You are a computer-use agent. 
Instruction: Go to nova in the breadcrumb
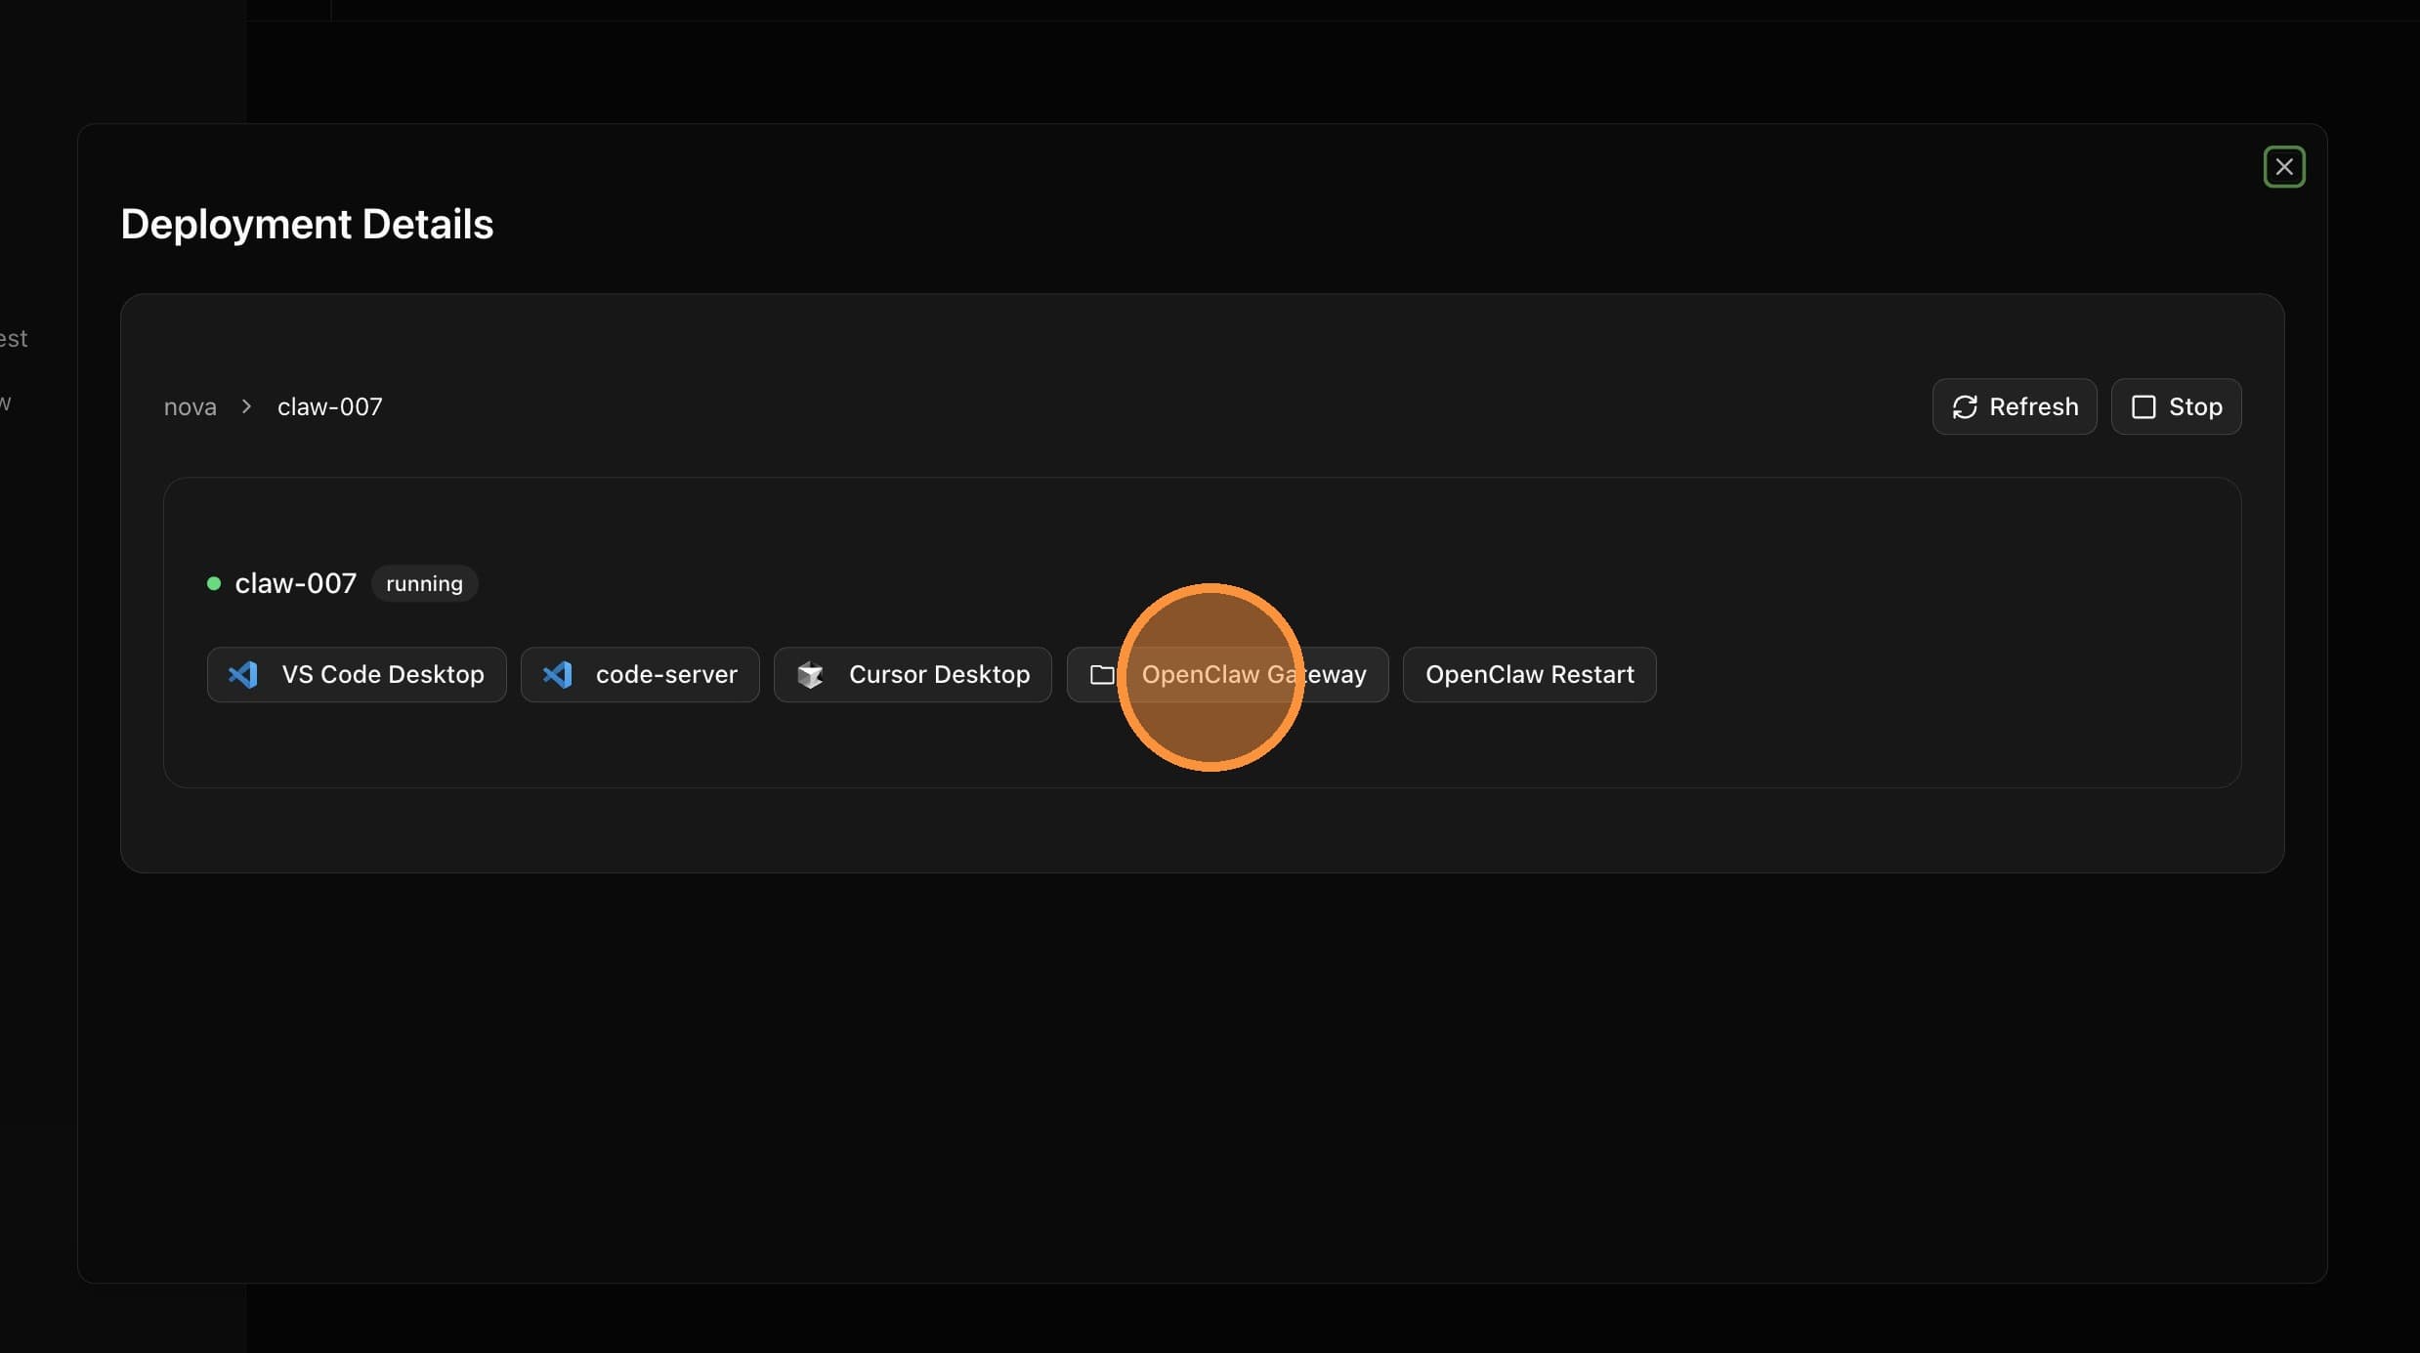click(191, 407)
